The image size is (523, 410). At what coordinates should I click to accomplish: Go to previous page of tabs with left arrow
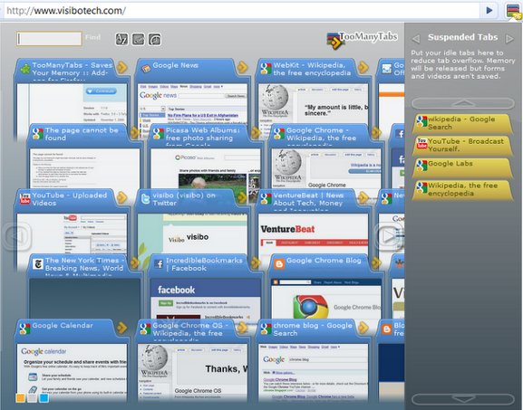[x=16, y=236]
